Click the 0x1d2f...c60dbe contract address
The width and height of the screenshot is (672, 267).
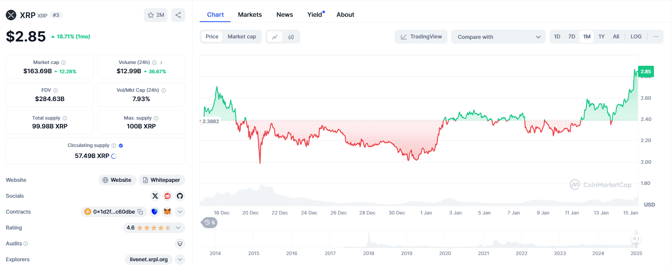coord(114,212)
